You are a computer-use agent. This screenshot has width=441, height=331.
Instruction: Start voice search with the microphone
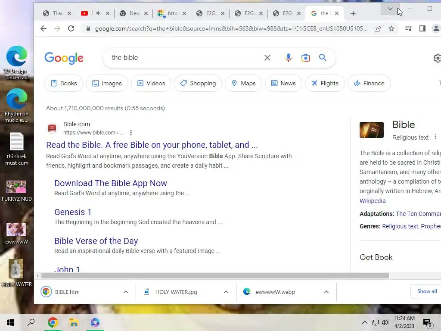(x=288, y=58)
